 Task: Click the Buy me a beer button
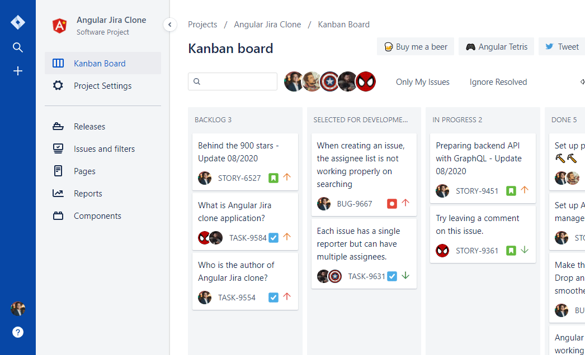416,46
